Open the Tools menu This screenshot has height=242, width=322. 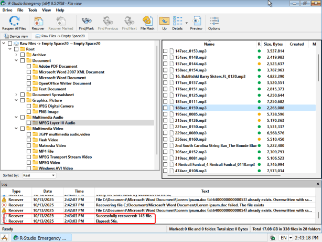tap(33, 9)
